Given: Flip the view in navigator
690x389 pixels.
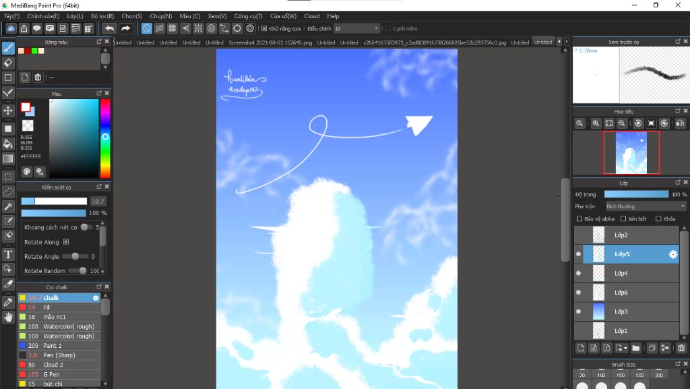Looking at the screenshot, I should tap(681, 123).
